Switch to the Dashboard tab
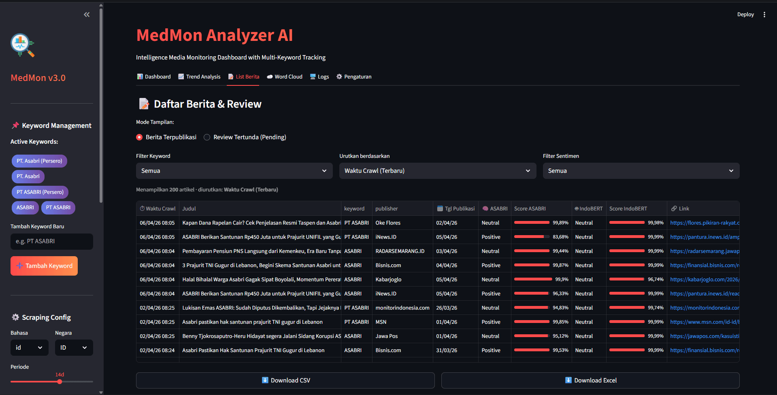Viewport: 777px width, 395px height. (x=154, y=76)
